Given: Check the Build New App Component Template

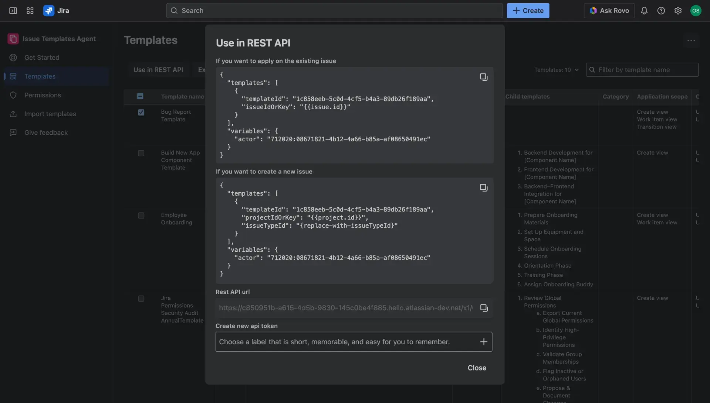Looking at the screenshot, I should tap(141, 153).
